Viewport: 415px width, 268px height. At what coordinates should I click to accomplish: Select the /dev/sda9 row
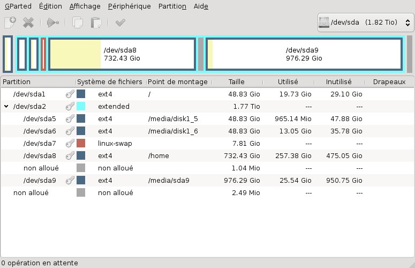207,180
